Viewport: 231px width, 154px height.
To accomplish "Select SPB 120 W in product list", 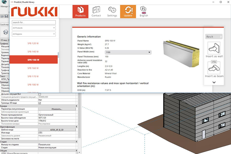I will point(33,43).
